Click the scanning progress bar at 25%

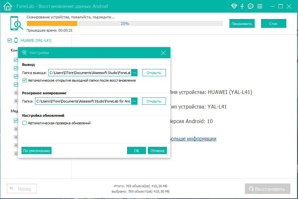click(x=125, y=24)
